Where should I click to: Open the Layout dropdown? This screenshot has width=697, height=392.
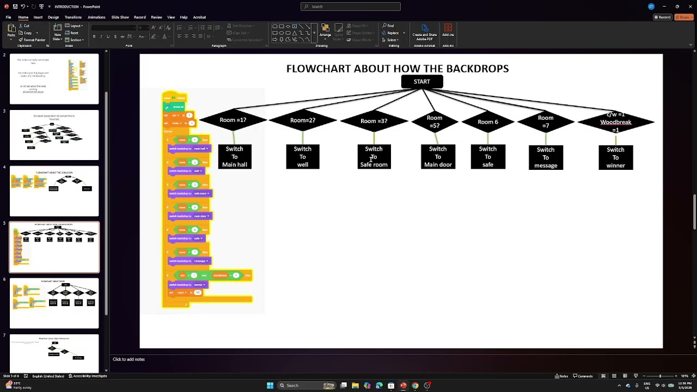point(75,26)
